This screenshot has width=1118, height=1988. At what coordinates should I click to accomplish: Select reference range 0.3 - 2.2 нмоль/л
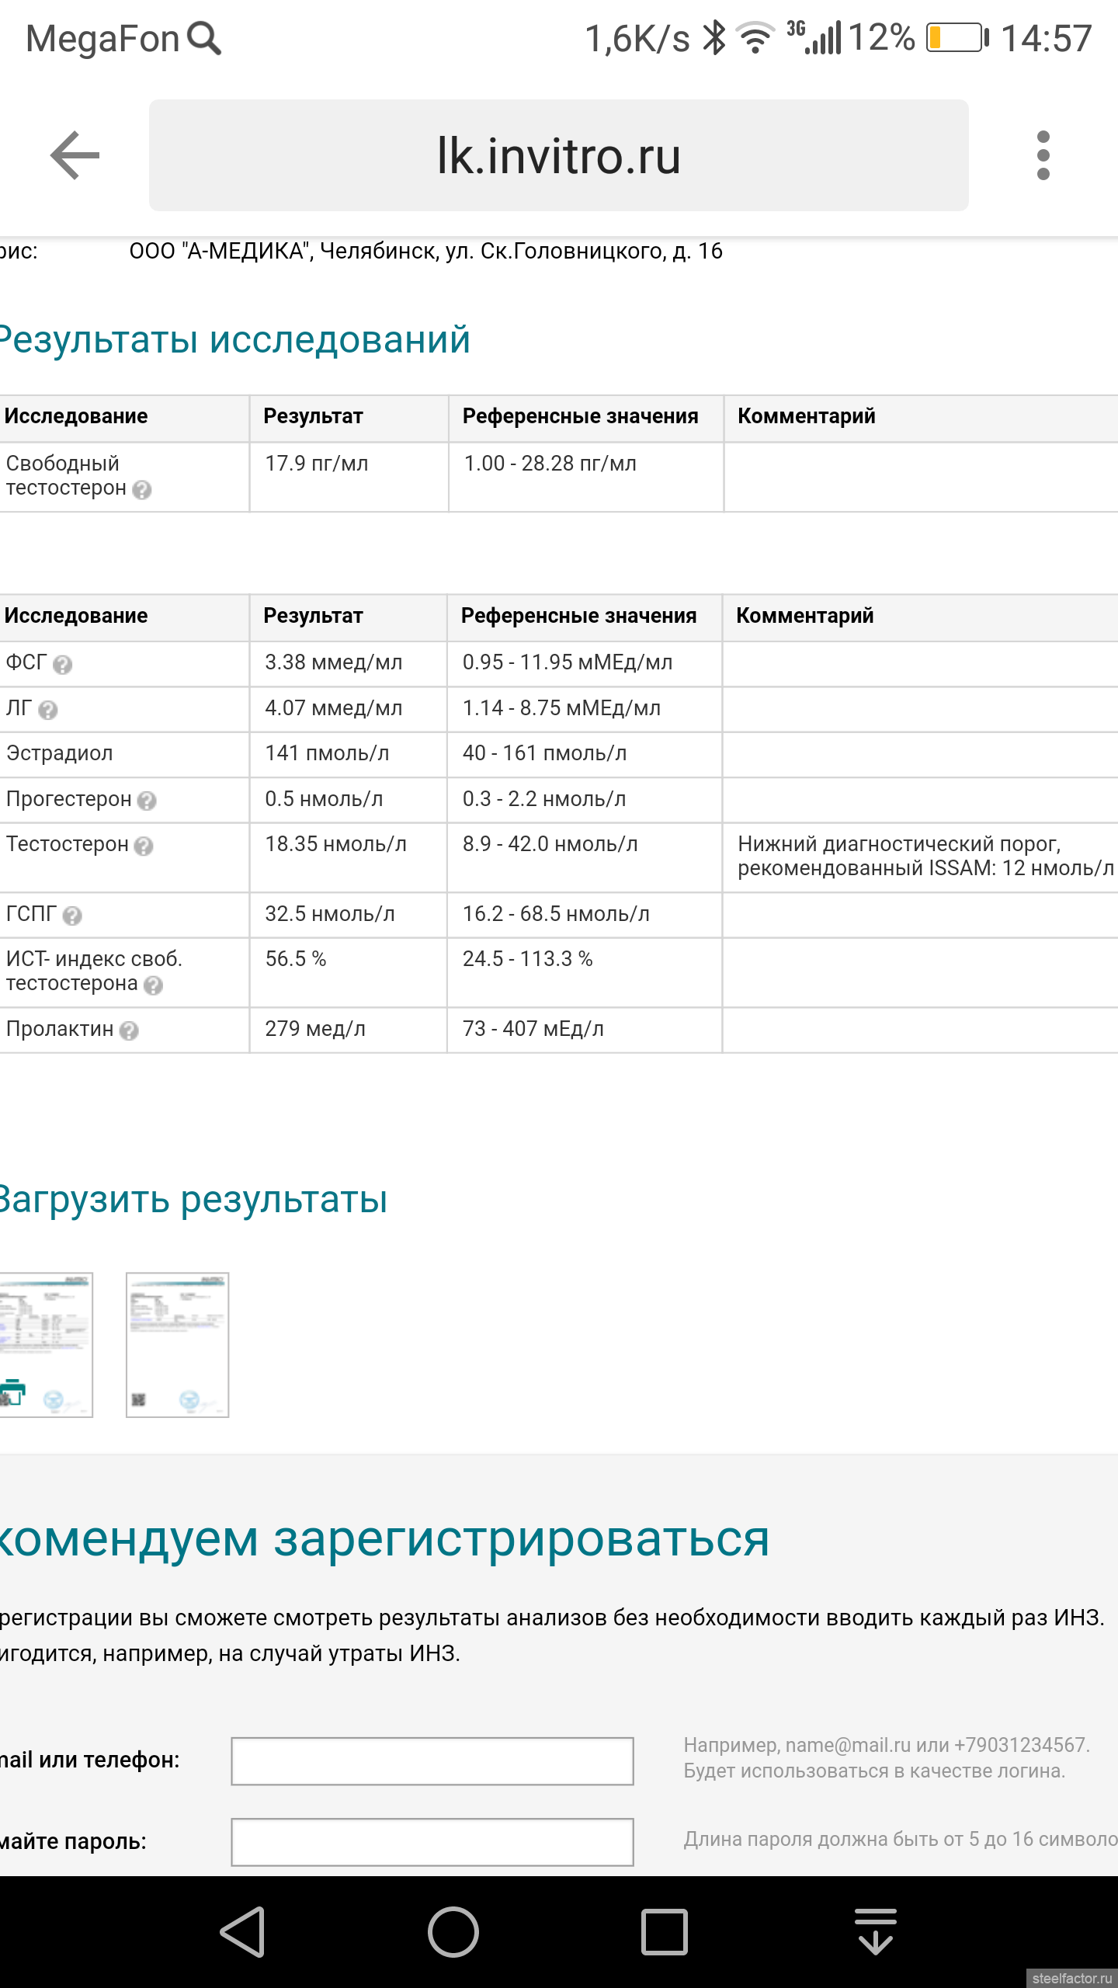tap(544, 799)
